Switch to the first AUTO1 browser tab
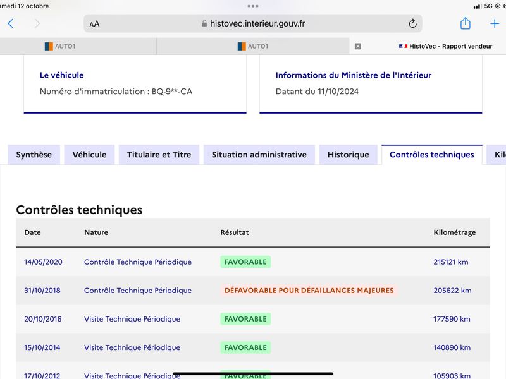506x379 pixels. tap(78, 46)
